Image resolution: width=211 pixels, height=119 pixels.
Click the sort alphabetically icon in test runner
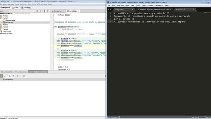tap(5, 76)
